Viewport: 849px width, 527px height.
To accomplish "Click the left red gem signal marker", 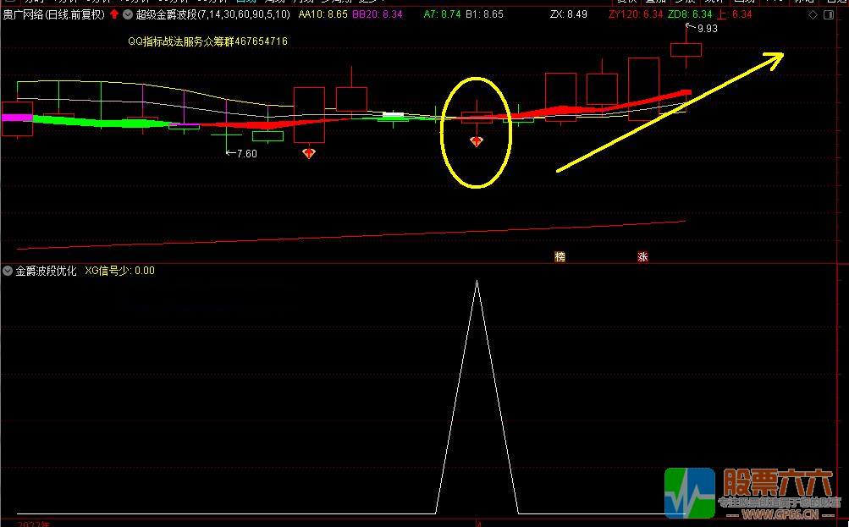I will tap(308, 153).
